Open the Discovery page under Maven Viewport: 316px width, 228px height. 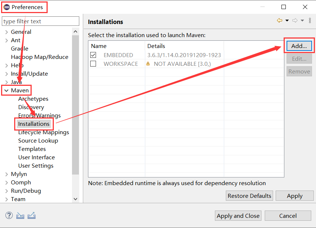[31, 107]
